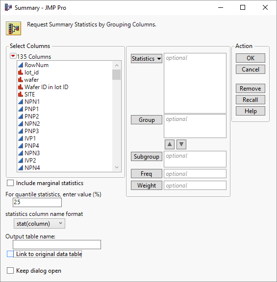Select the NPN4 column name

click(32, 167)
